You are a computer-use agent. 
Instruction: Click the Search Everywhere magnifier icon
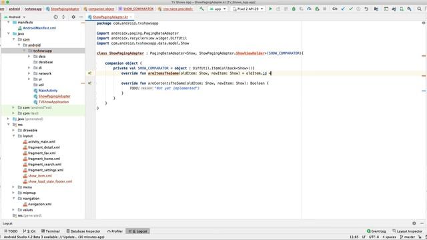420,9
